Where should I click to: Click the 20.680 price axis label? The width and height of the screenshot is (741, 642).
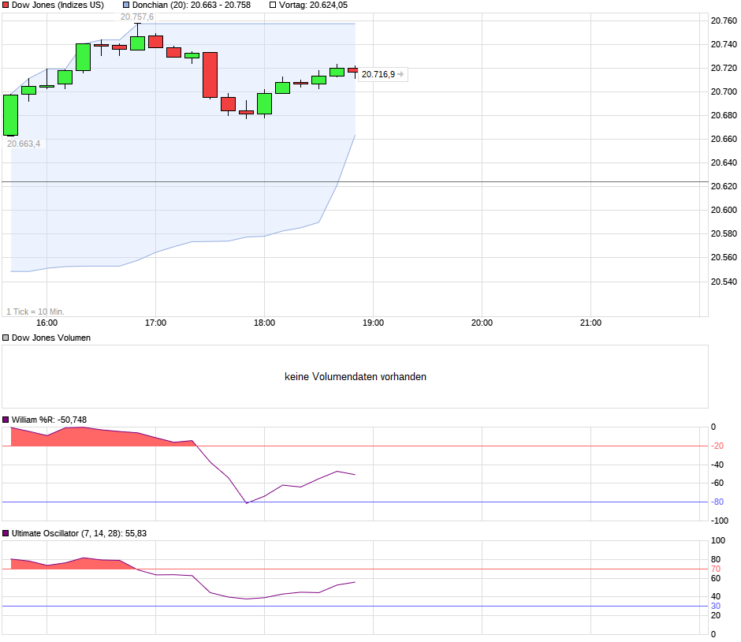724,115
